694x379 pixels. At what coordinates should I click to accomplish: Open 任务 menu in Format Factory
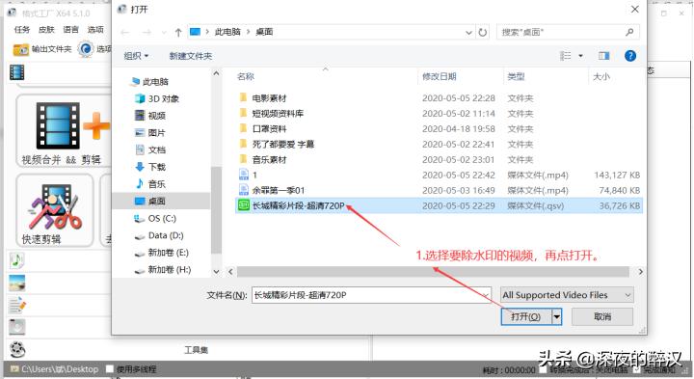pyautogui.click(x=22, y=30)
